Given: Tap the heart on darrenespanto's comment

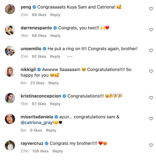Looking at the screenshot, I should pos(151,30).
